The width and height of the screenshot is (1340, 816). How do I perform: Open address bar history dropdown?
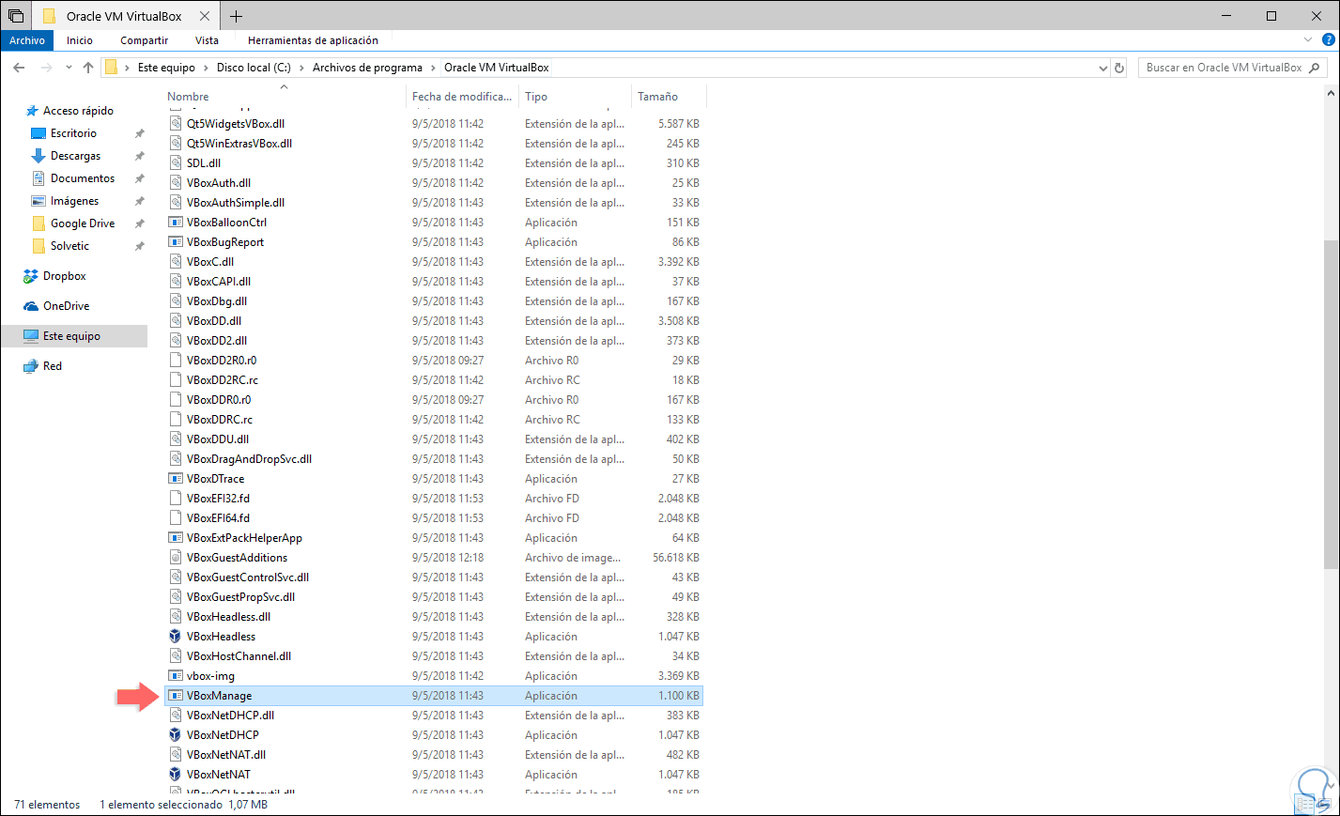[x=1103, y=68]
